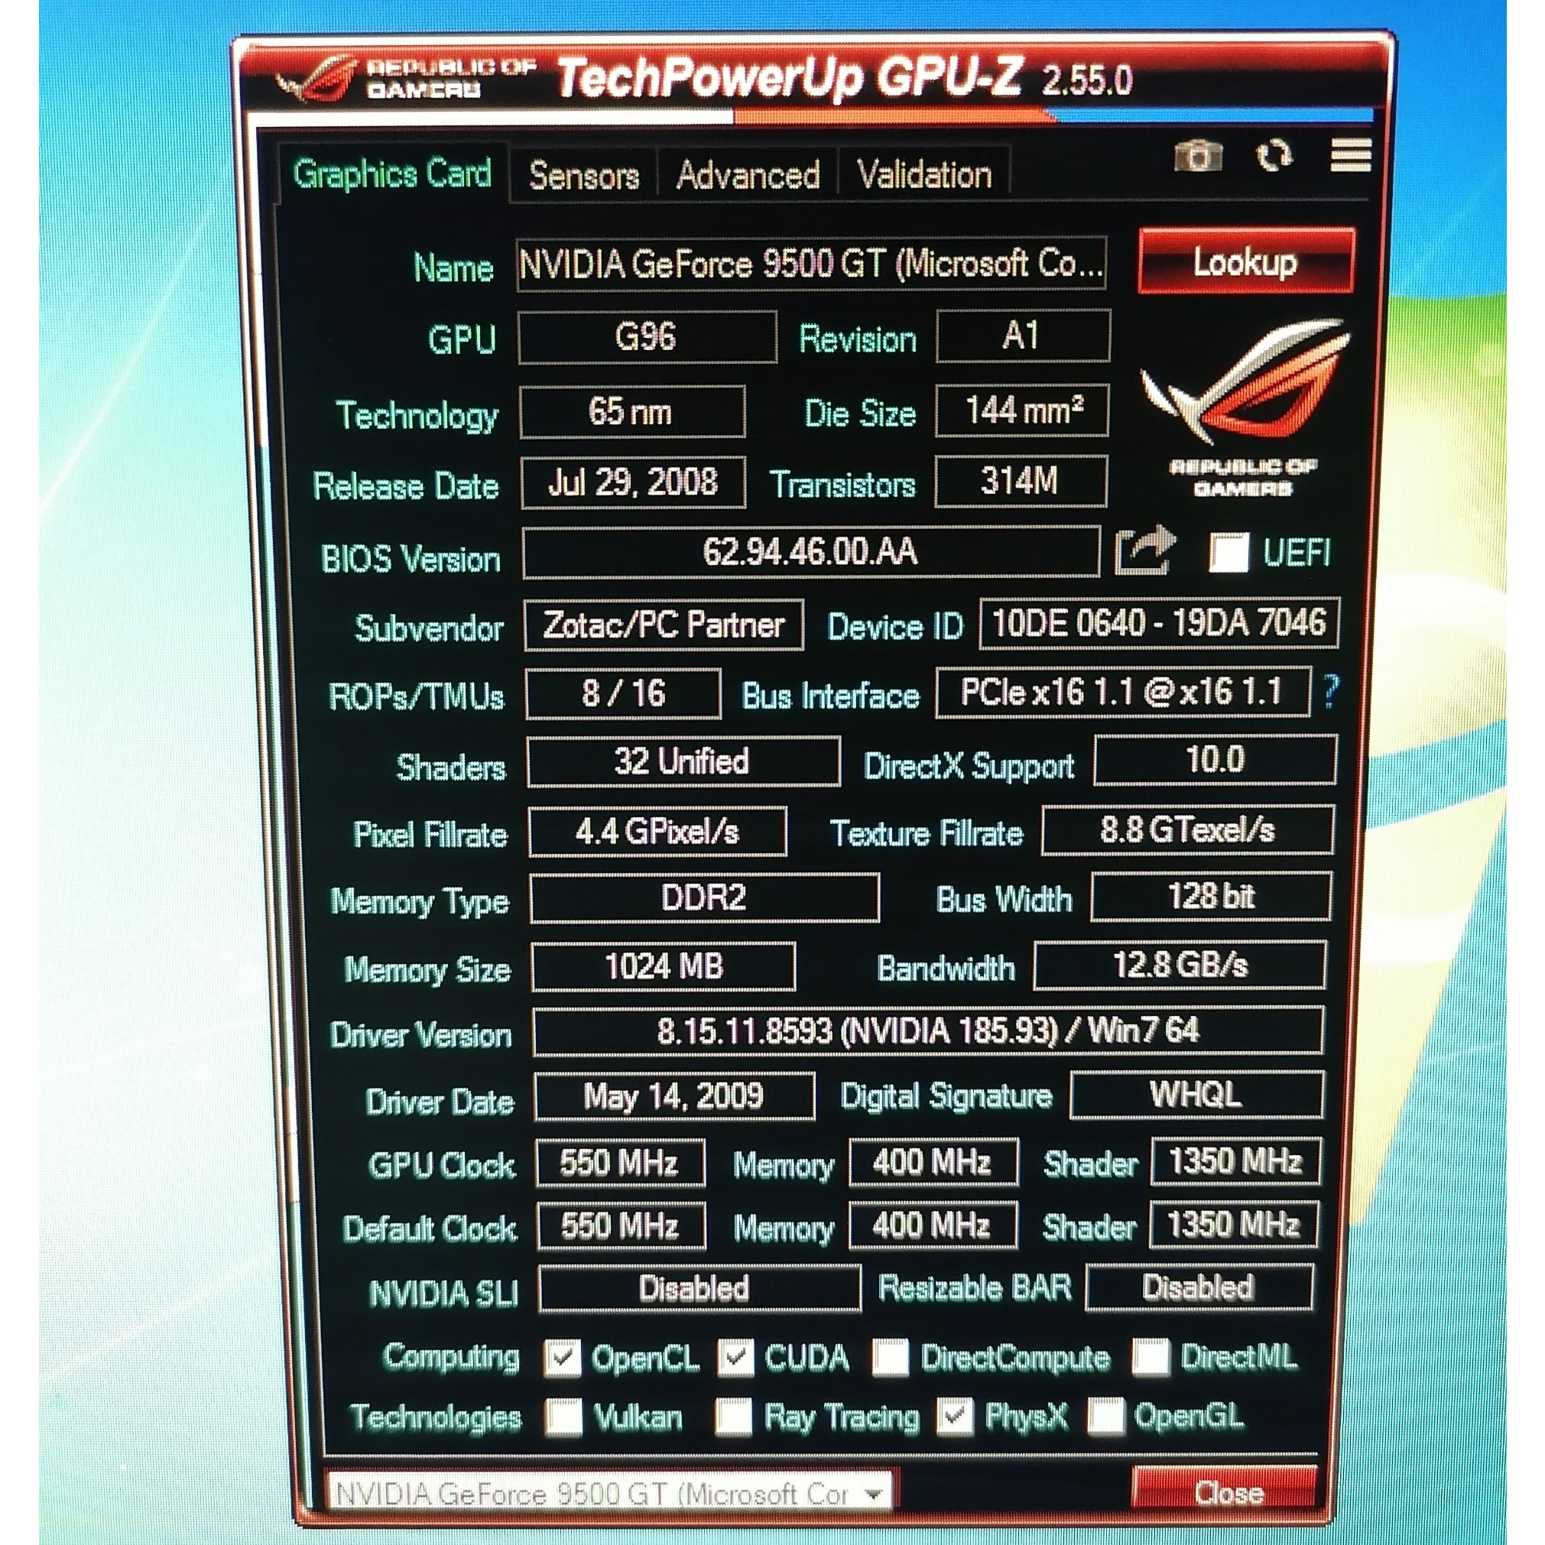This screenshot has height=1545, width=1545.
Task: Toggle the UEFI checkbox
Action: coord(1229,553)
